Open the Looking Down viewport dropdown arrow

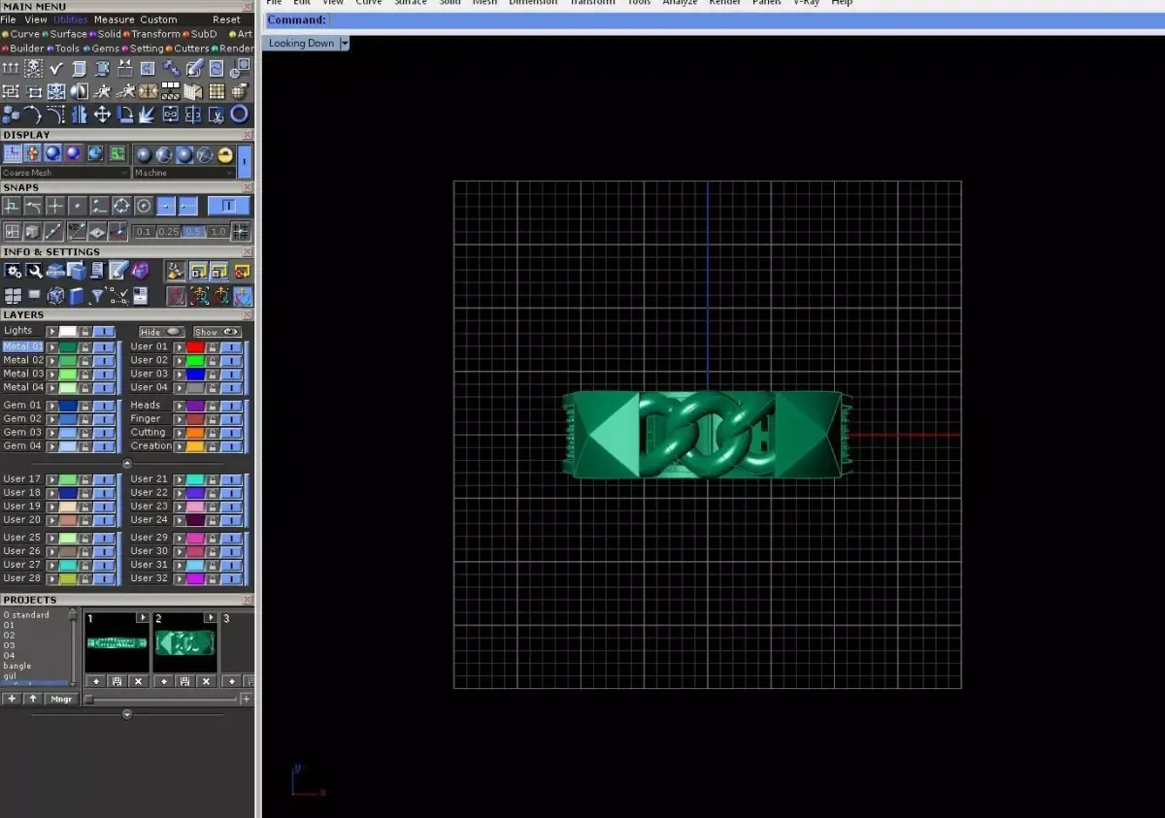click(x=345, y=43)
